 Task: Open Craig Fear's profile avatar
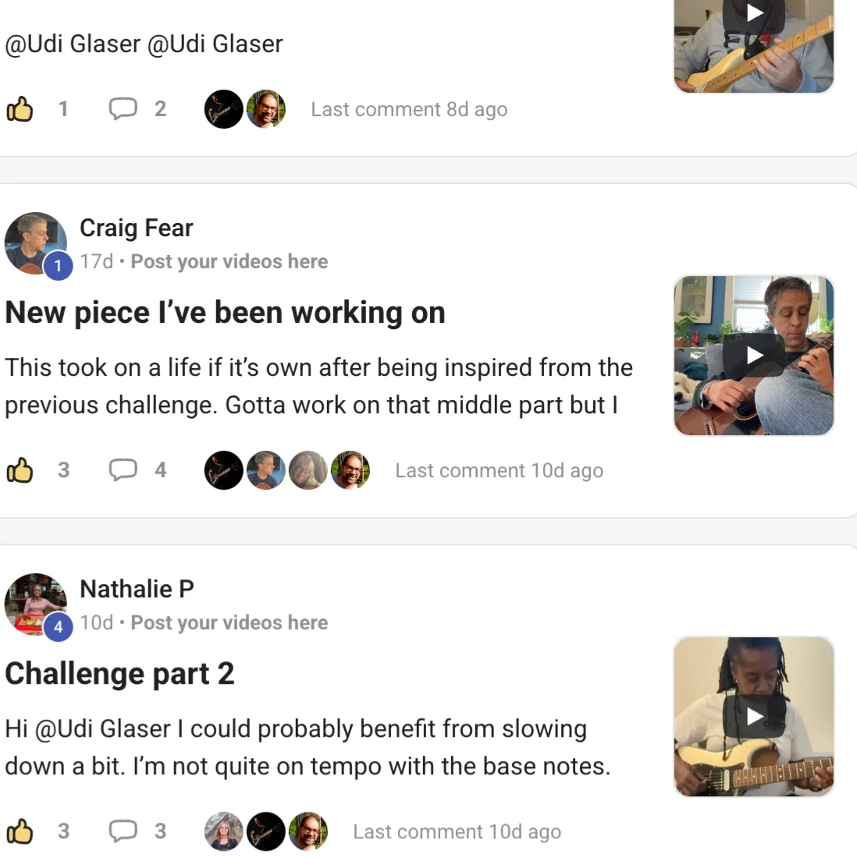(x=35, y=243)
